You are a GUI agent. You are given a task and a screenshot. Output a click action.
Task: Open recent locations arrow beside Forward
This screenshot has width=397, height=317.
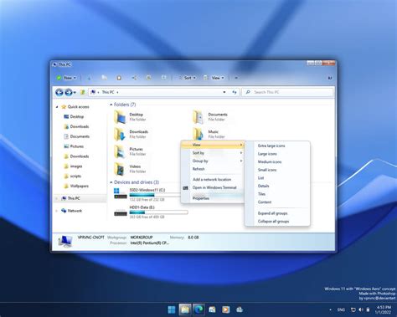75,92
